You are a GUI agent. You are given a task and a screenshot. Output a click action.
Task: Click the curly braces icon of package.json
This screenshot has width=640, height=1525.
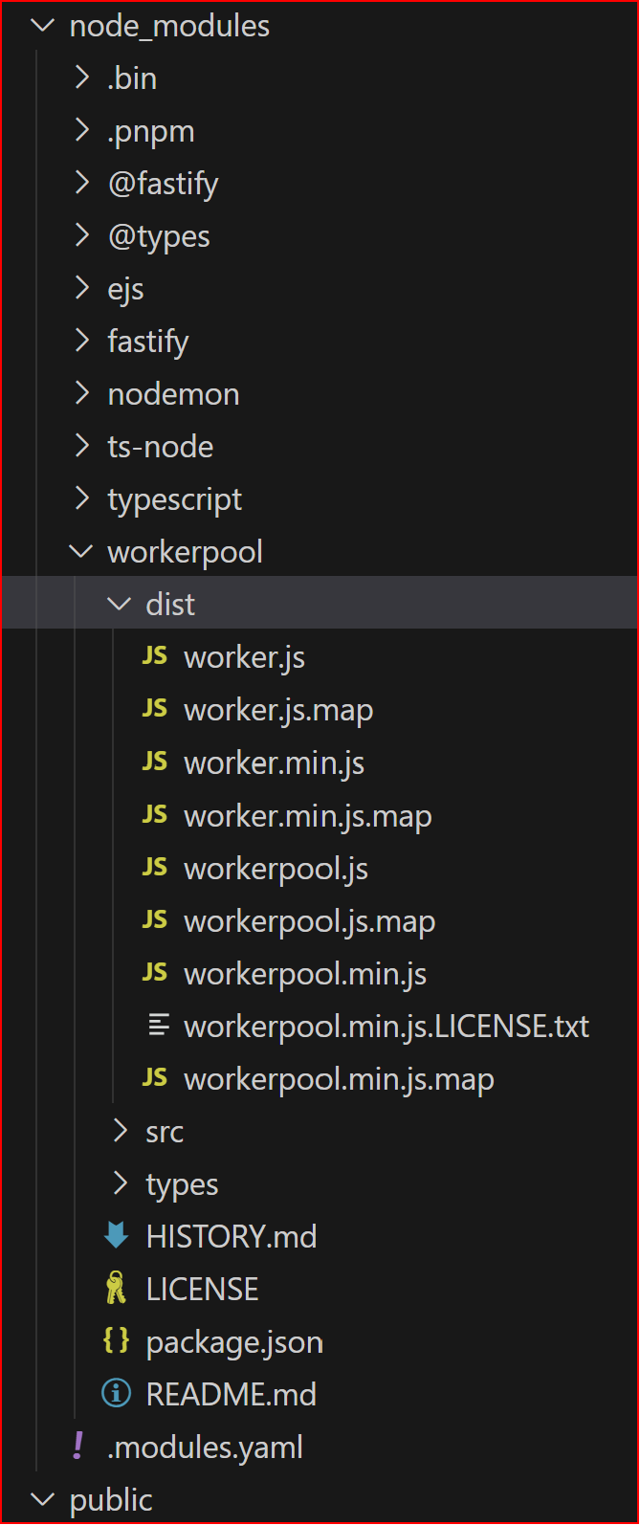(x=116, y=1341)
